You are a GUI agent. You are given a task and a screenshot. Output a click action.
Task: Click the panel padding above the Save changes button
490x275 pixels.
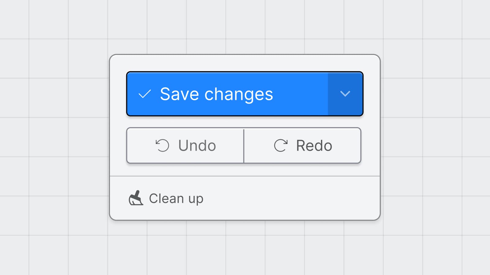click(245, 63)
